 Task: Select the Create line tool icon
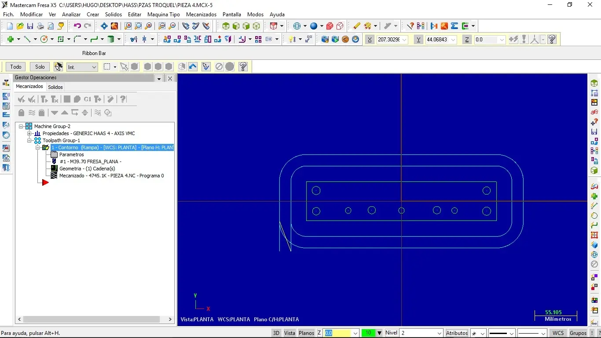tap(27, 40)
